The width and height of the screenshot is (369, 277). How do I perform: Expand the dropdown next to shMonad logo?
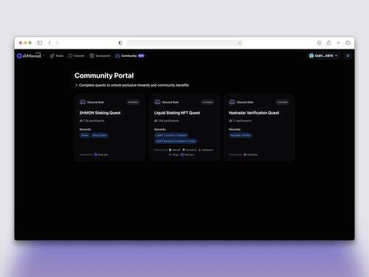coord(44,56)
